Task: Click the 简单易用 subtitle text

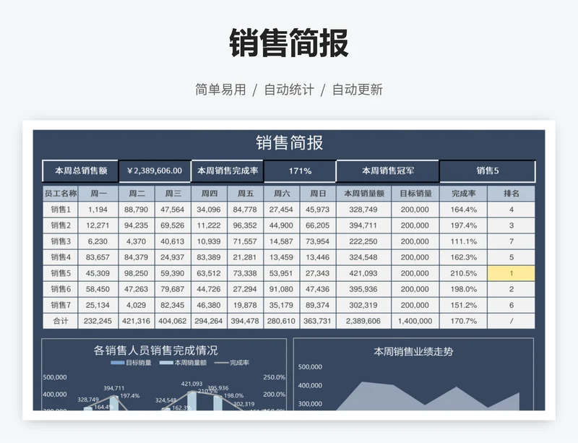Action: coord(220,90)
